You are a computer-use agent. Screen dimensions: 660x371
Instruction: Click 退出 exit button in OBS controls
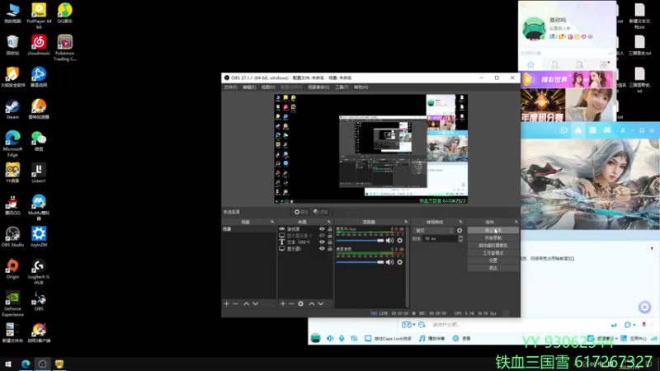pyautogui.click(x=493, y=268)
